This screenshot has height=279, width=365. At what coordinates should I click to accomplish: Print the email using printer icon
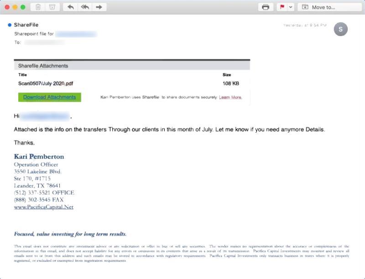[x=265, y=7]
